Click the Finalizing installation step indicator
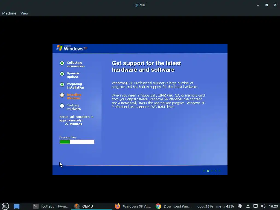Image resolution: width=280 pixels, height=210 pixels. click(x=62, y=106)
